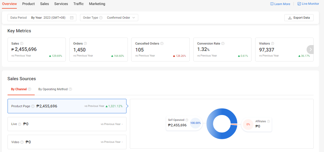324x152 pixels.
Task: Click the info icon next to Cancelled Orders
Action: pos(162,43)
